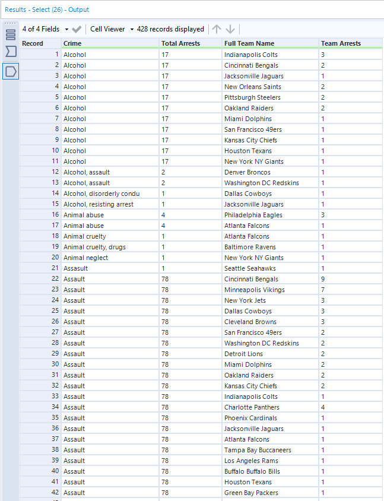
Task: Select Indianapolis Colts cell in record 1
Action: (270, 55)
